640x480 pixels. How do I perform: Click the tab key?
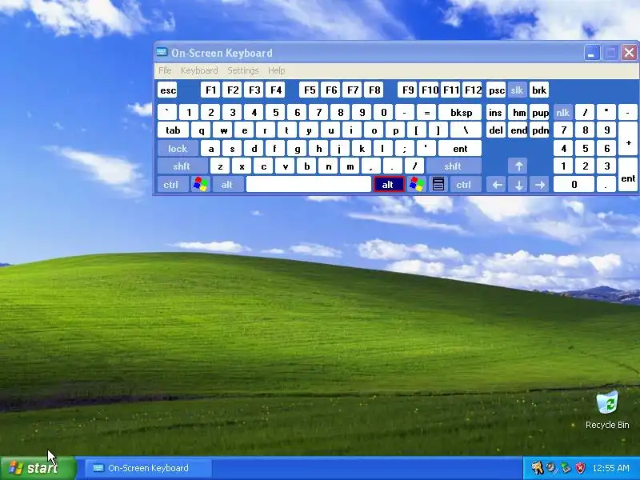(173, 130)
